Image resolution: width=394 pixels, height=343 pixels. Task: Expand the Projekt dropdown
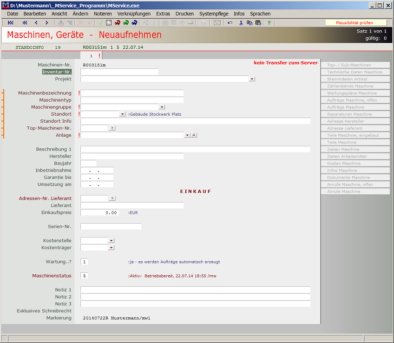pos(252,79)
